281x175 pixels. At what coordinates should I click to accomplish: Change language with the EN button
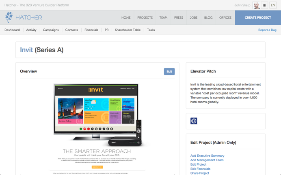click(x=273, y=5)
